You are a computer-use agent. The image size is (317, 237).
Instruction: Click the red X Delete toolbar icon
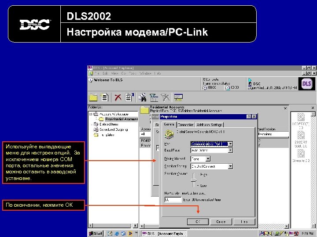pos(118,97)
